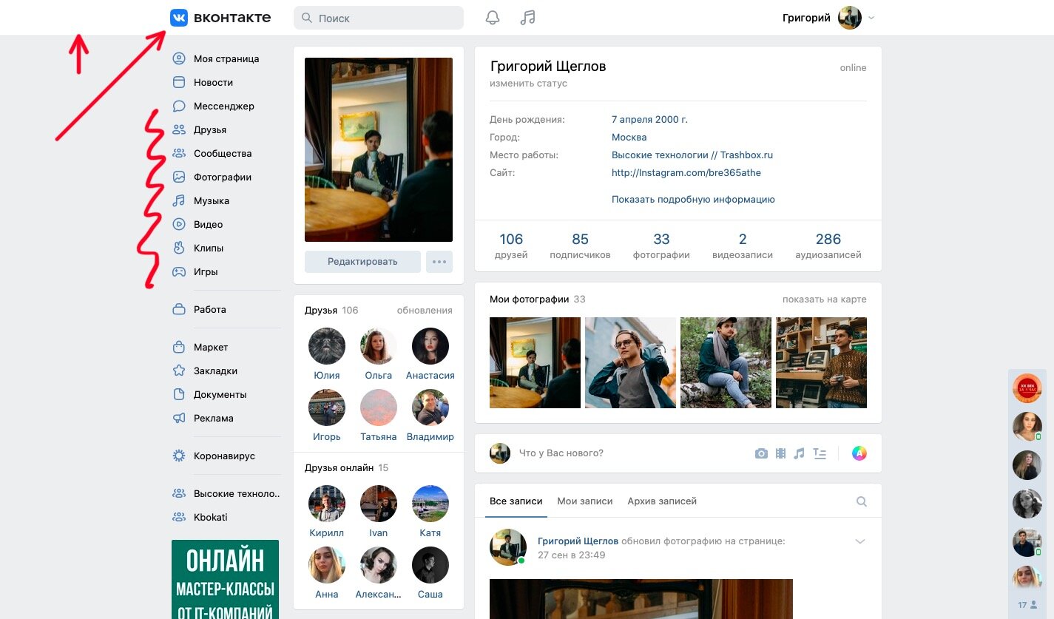Open friends online counter 17 in chat bar
Screen dimensions: 1054x619
[1027, 605]
